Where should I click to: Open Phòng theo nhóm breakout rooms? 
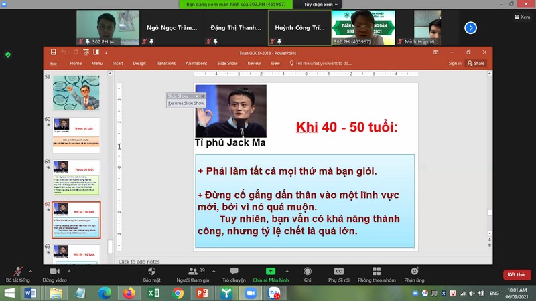377,272
